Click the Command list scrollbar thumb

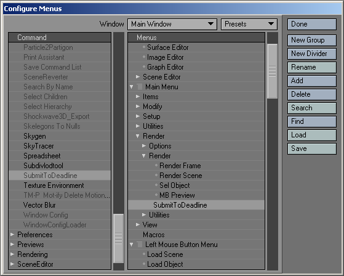coord(119,238)
